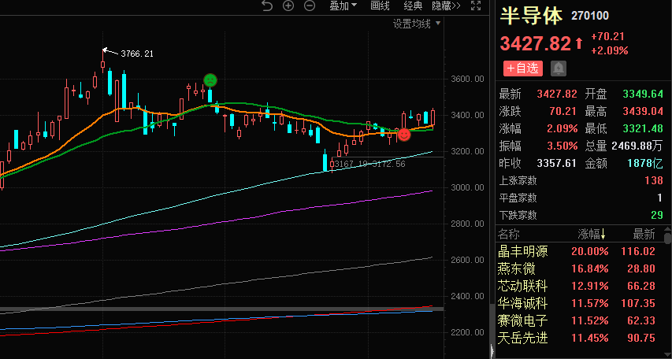This screenshot has height=359, width=672.
Task: Click the red smiley face signal marker
Action: [404, 135]
